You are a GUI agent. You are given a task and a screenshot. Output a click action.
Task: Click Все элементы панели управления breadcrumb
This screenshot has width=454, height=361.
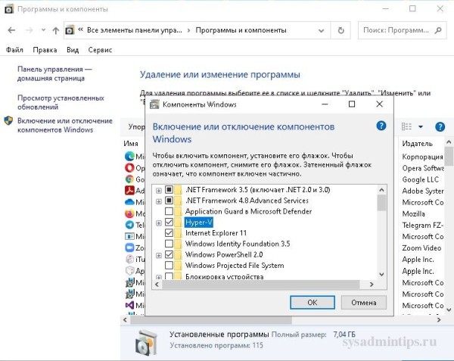135,30
